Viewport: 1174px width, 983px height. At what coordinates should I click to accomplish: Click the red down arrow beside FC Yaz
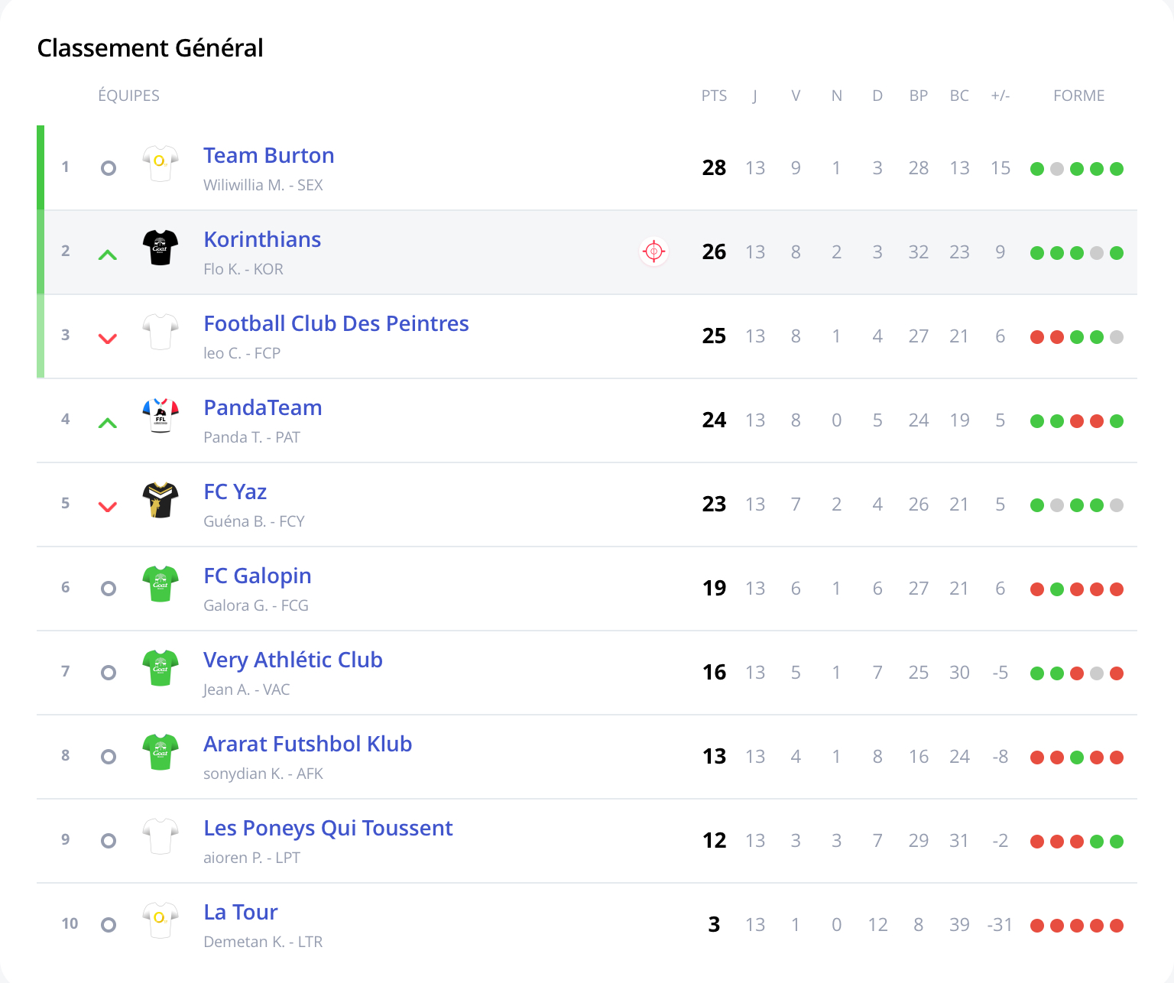pyautogui.click(x=108, y=507)
